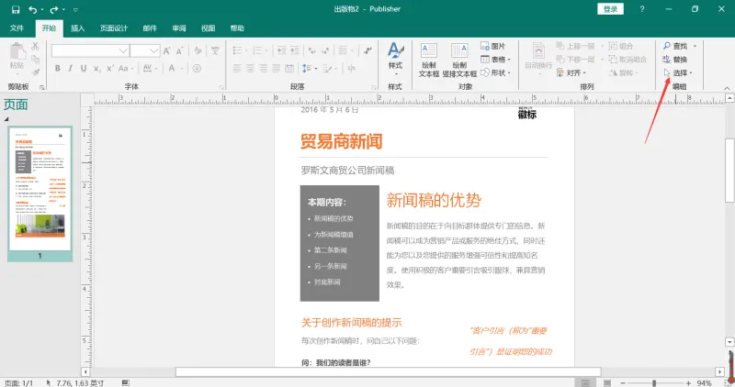Open the 表格 table dropdown
735x387 pixels.
tap(495, 60)
